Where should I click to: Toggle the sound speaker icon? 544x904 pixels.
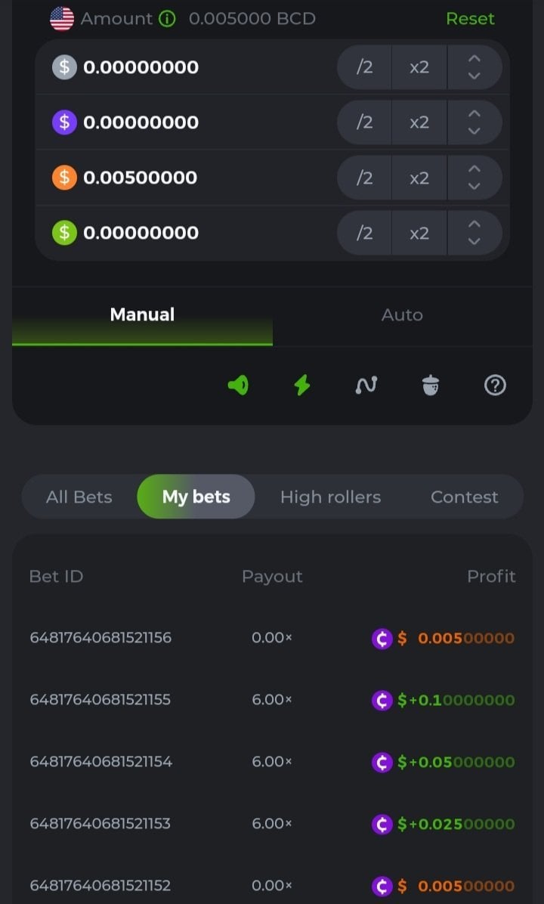click(x=238, y=385)
